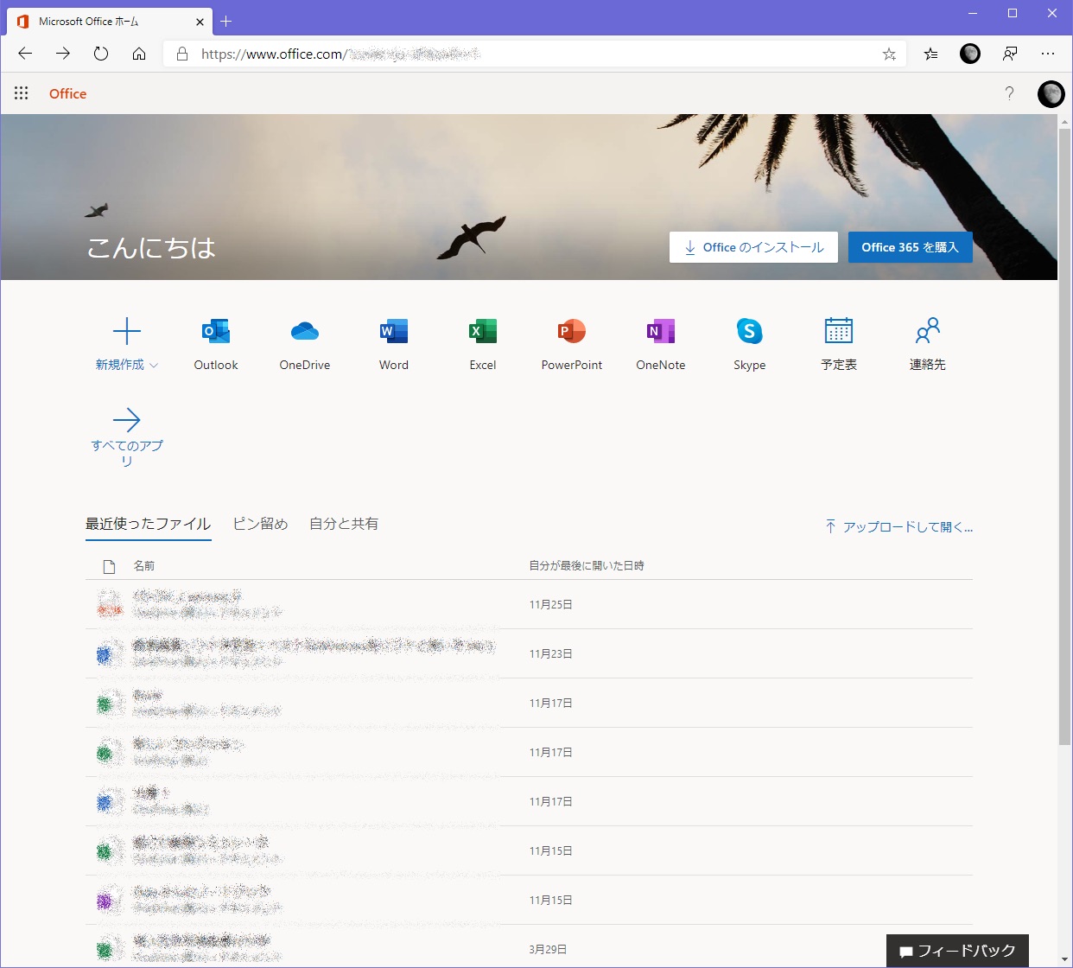Open the OneNote app
Viewport: 1073px width, 968px height.
[661, 344]
